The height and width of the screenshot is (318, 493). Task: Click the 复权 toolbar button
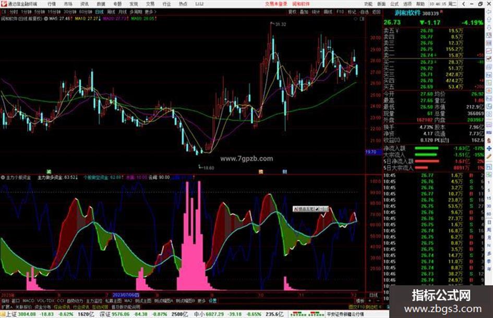pyautogui.click(x=292, y=11)
